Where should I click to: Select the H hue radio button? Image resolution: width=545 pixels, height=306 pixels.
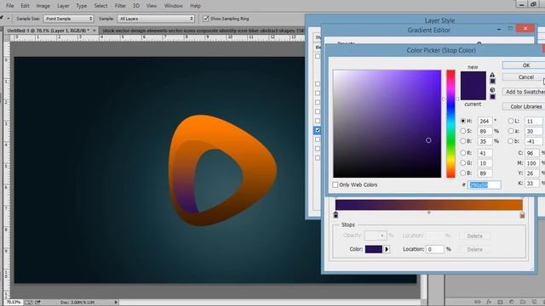[462, 121]
